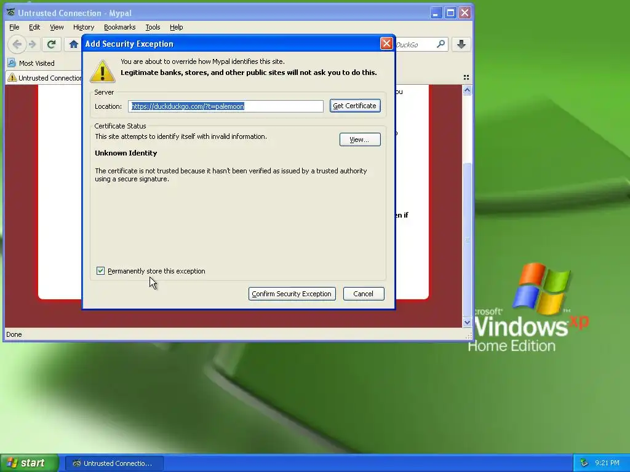Open the File menu
Screen dimensions: 630x472
click(x=14, y=27)
